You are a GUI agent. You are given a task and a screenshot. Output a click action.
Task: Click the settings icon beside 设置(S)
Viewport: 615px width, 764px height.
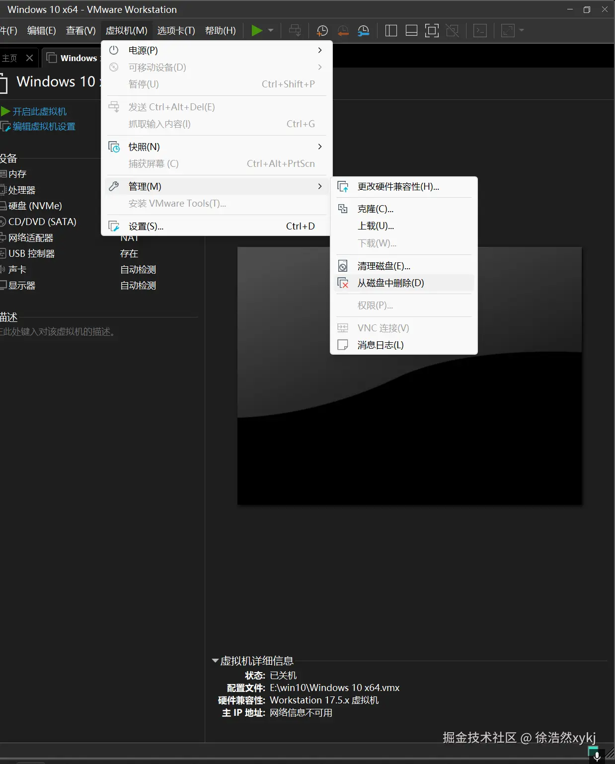[x=114, y=227]
